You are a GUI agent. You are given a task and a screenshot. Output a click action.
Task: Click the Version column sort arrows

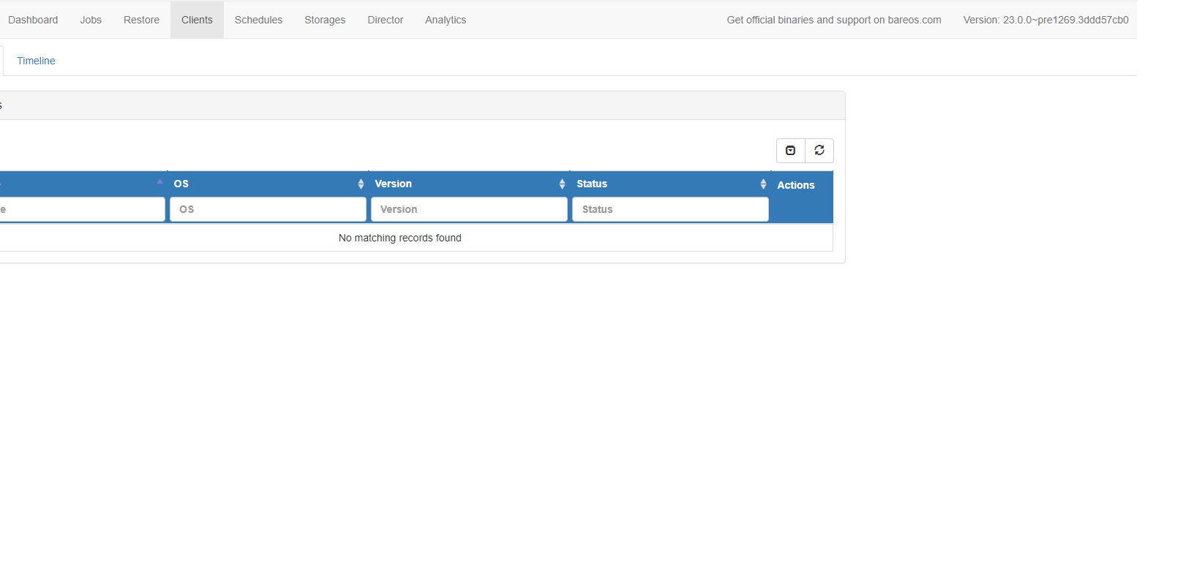[x=562, y=184]
